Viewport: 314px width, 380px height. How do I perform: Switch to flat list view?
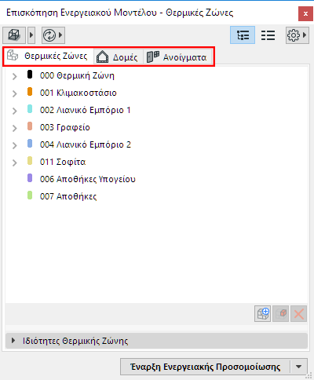(268, 35)
